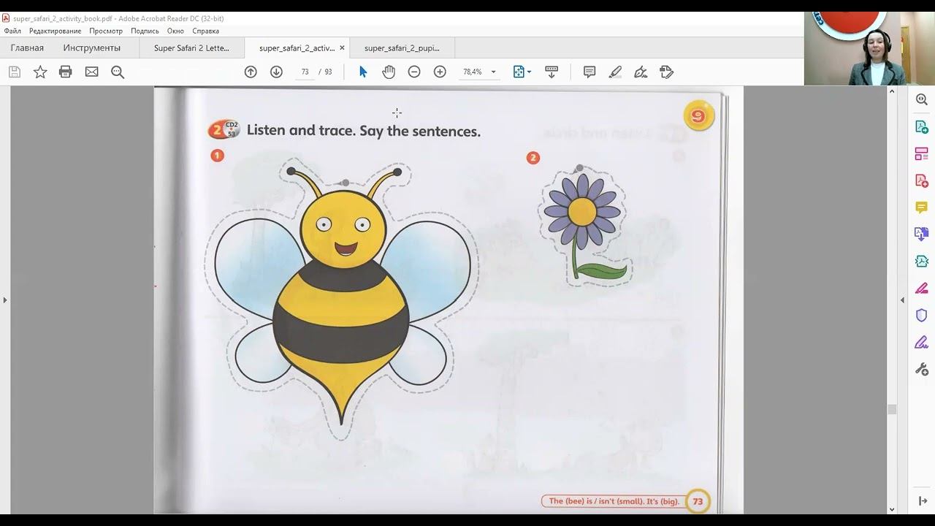Switch to Super Safari 2 Letters tab
This screenshot has height=526, width=935.
(191, 48)
